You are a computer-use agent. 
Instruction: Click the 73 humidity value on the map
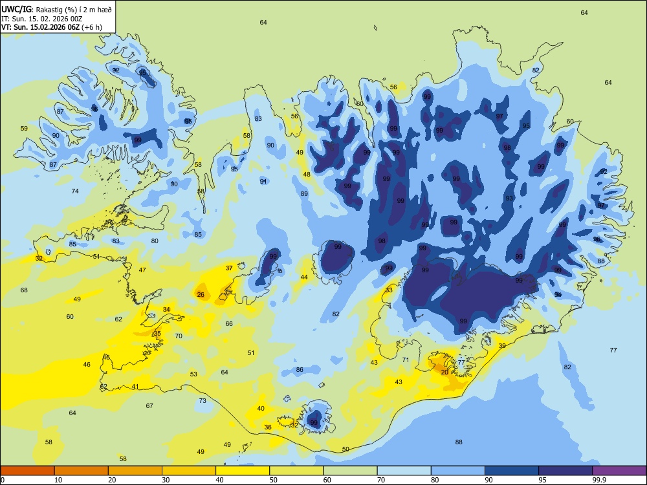(x=203, y=400)
